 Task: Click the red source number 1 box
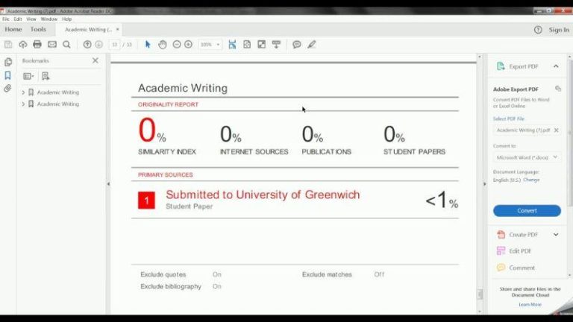(x=146, y=200)
